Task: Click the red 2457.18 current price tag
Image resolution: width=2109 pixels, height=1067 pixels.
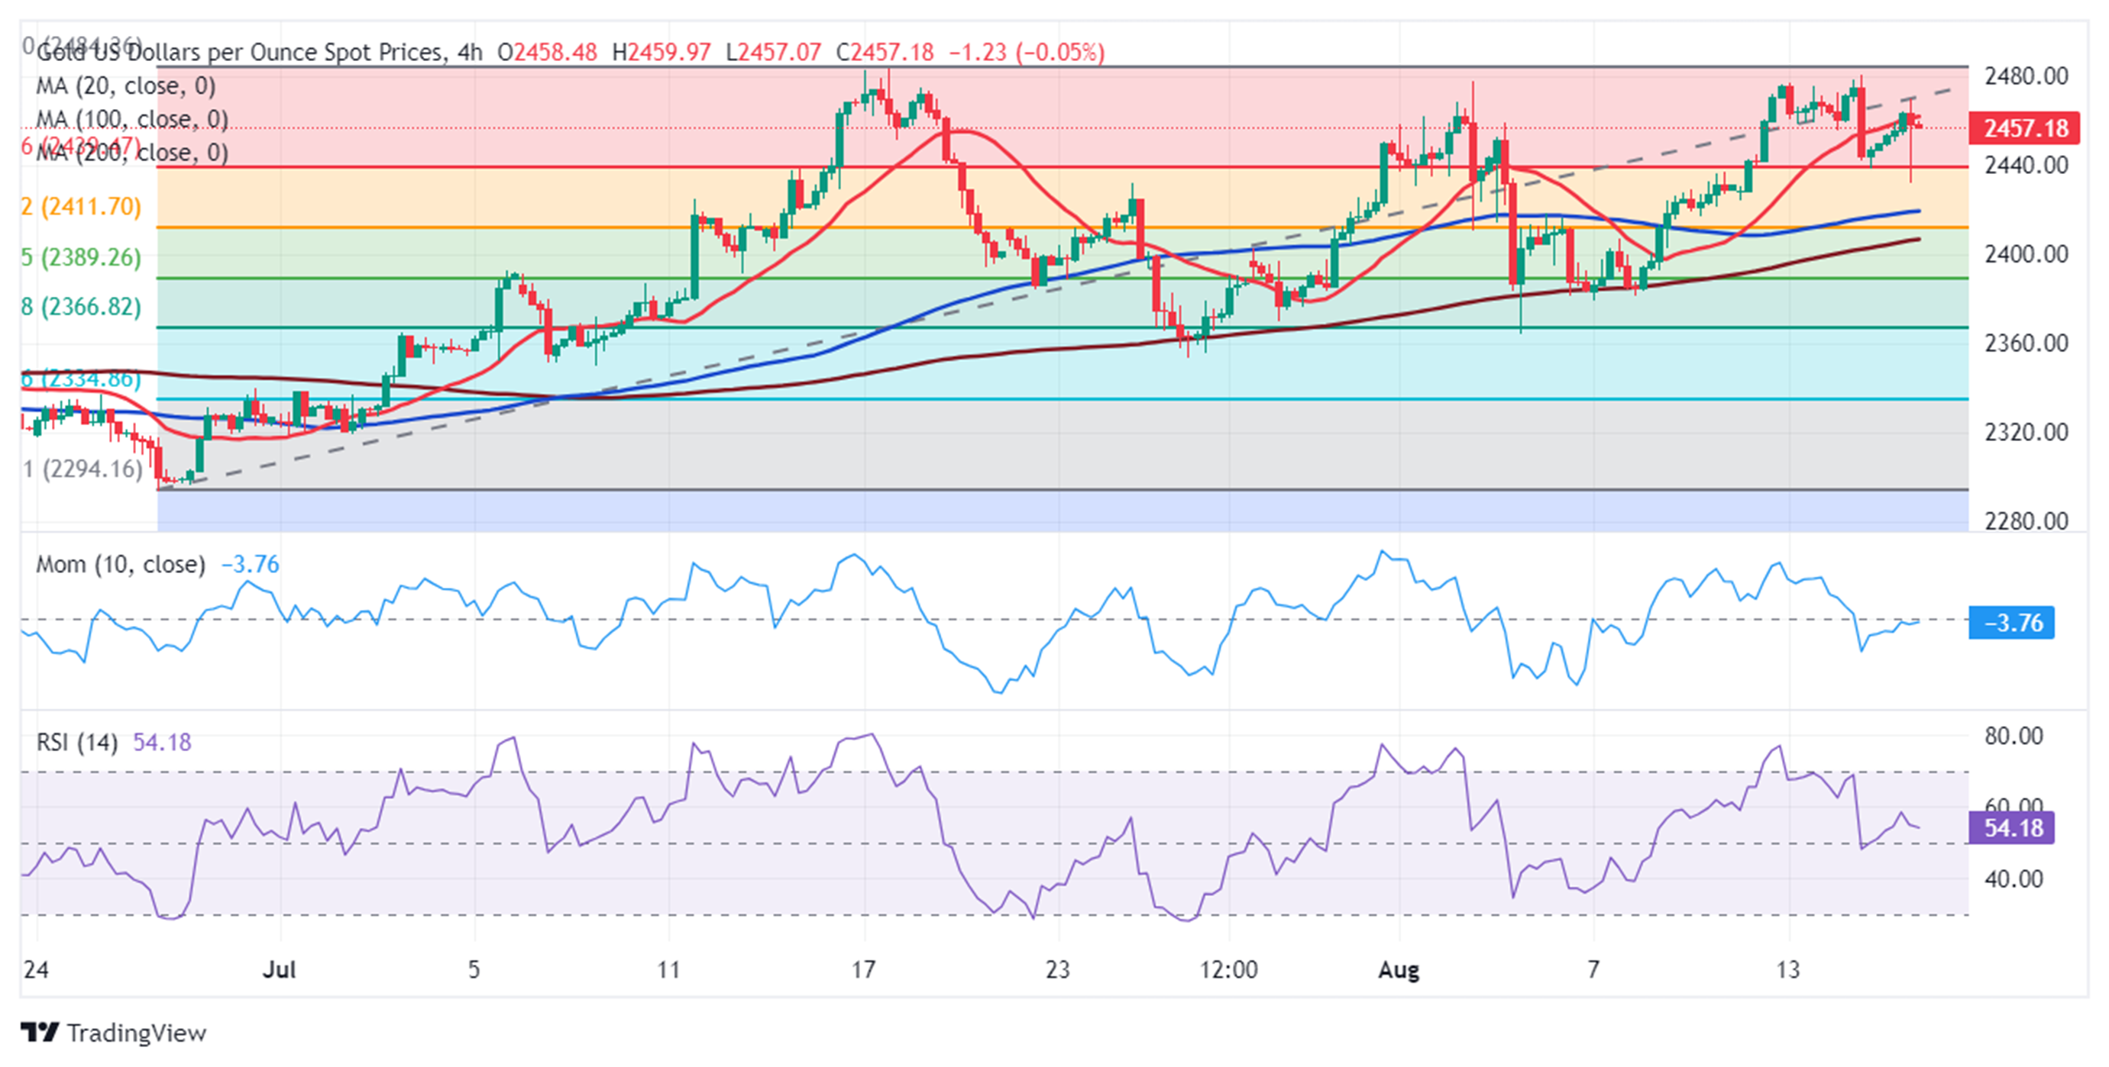Action: [2024, 128]
